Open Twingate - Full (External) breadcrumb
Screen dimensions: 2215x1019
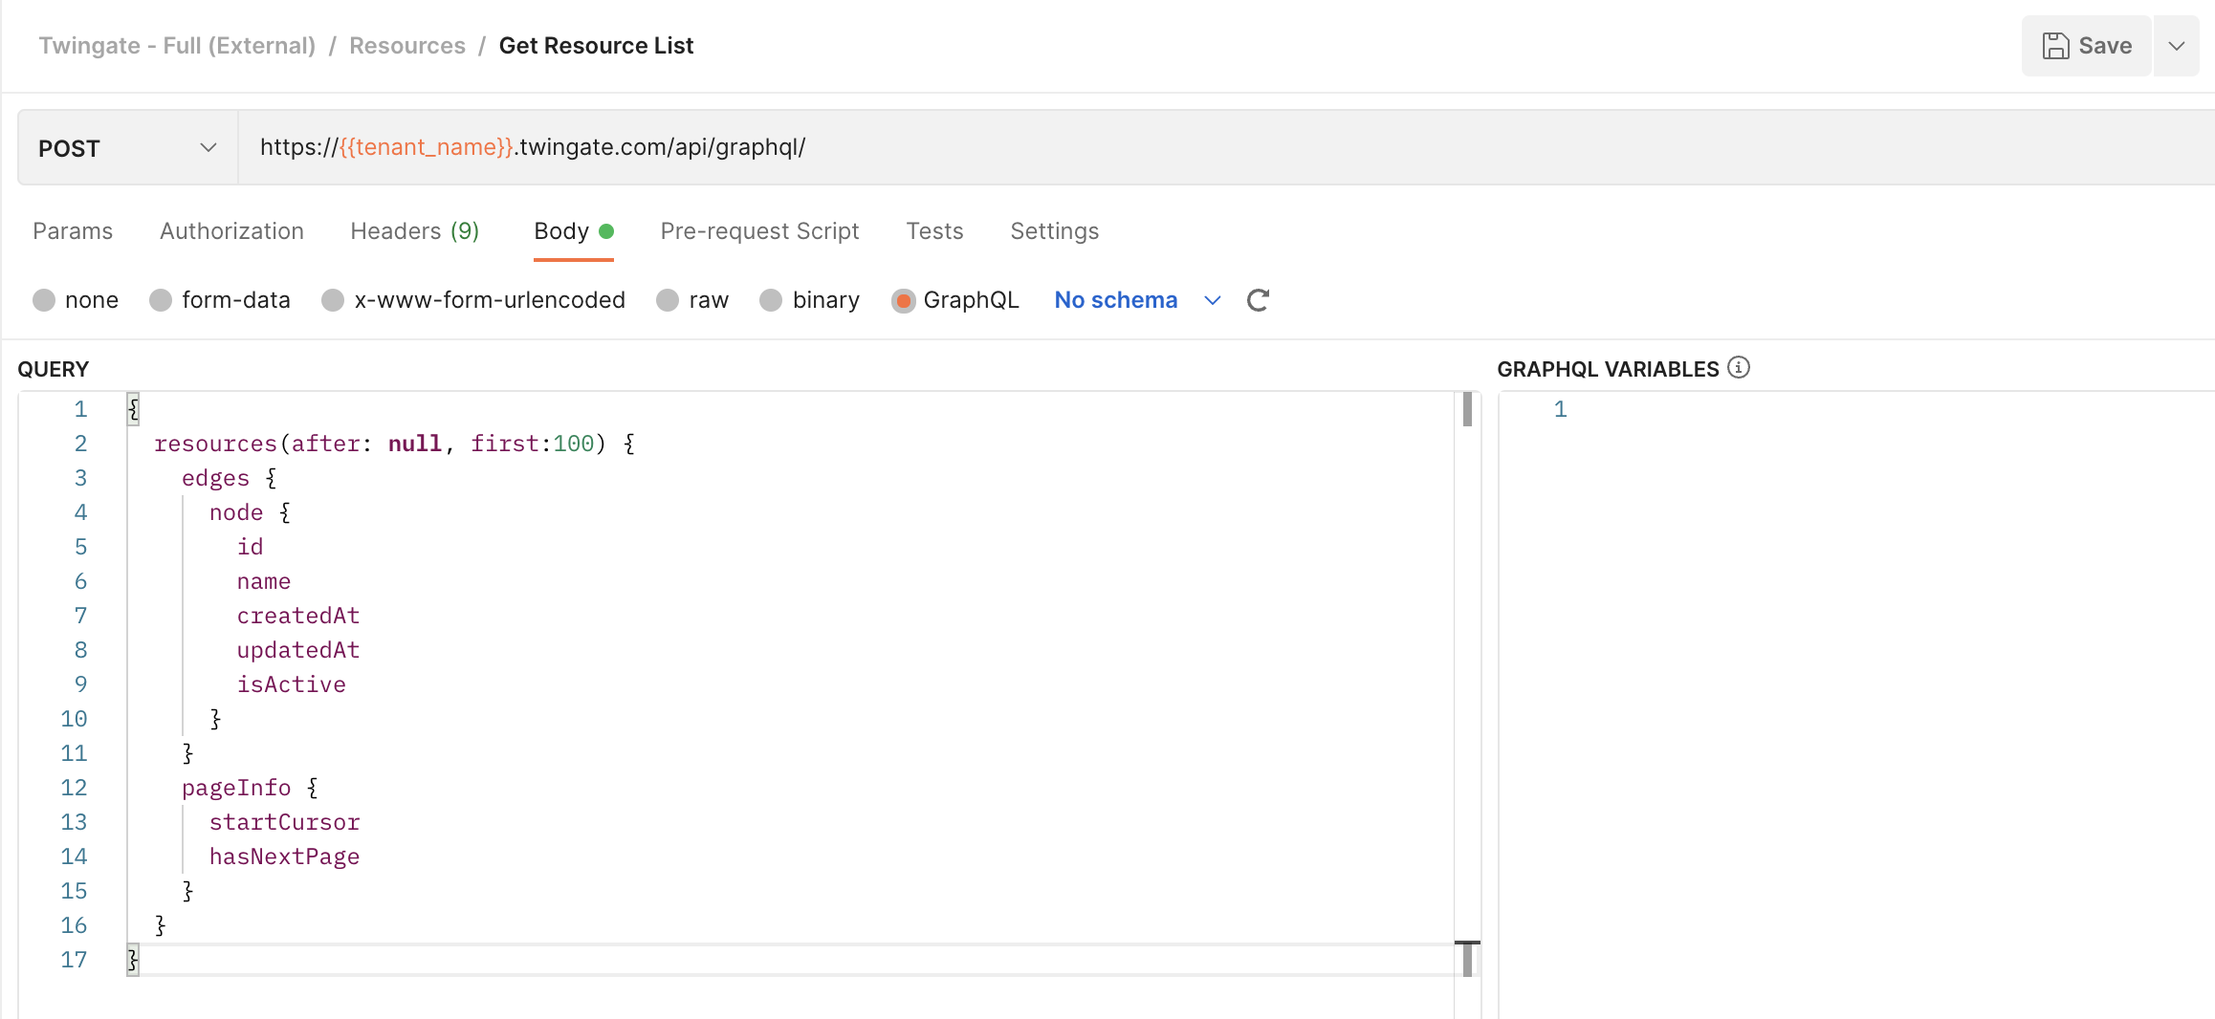click(177, 46)
